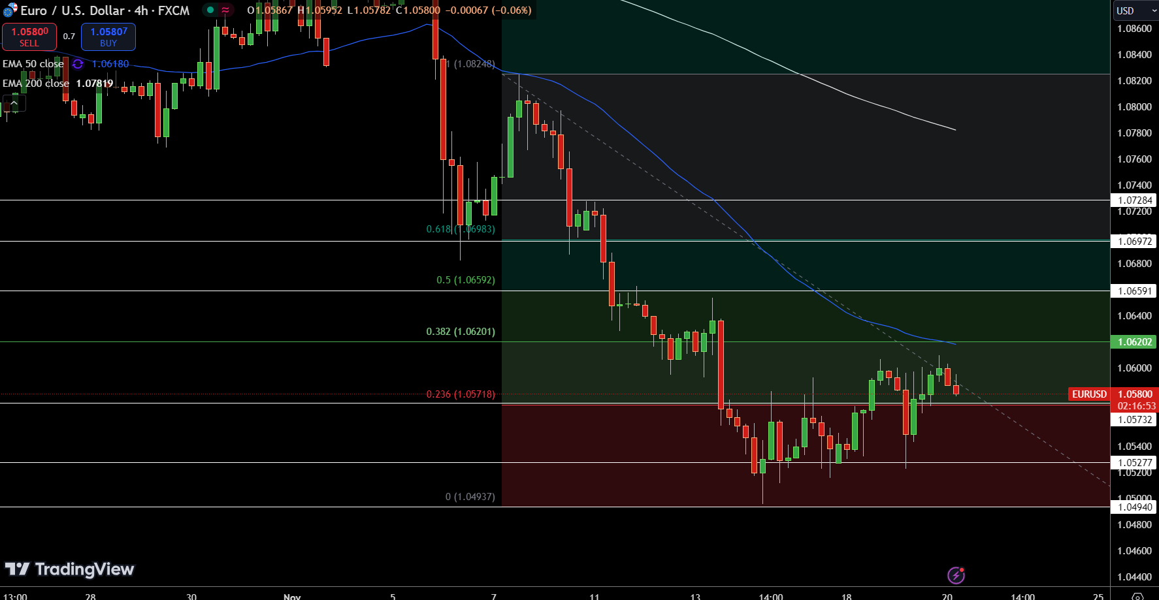Select the Fibonacci 0.236 (1.05718) label
Viewport: 1159px width, 600px height.
(x=461, y=394)
